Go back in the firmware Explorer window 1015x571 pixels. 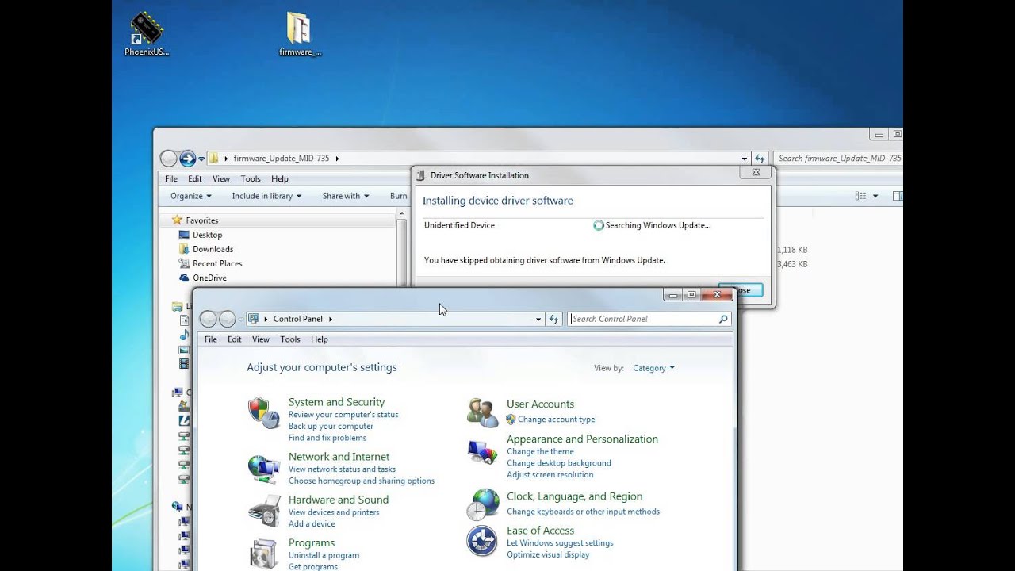(x=168, y=159)
